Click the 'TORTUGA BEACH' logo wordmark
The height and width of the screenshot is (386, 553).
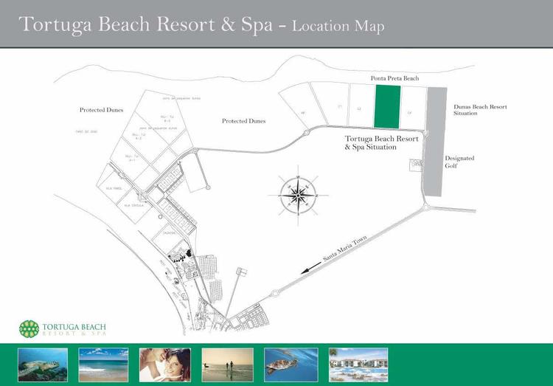[x=74, y=327]
